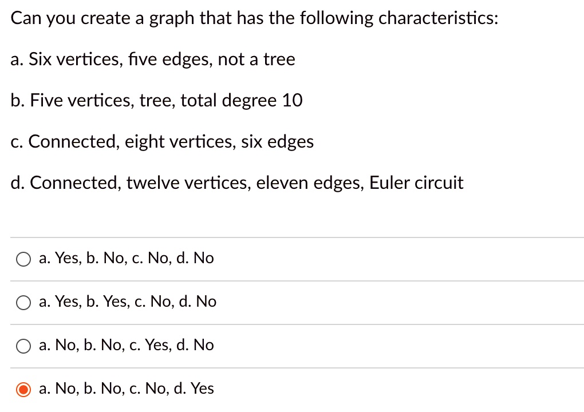The width and height of the screenshot is (584, 412).
Task: Choose the third answer's radio button
Action: (23, 346)
